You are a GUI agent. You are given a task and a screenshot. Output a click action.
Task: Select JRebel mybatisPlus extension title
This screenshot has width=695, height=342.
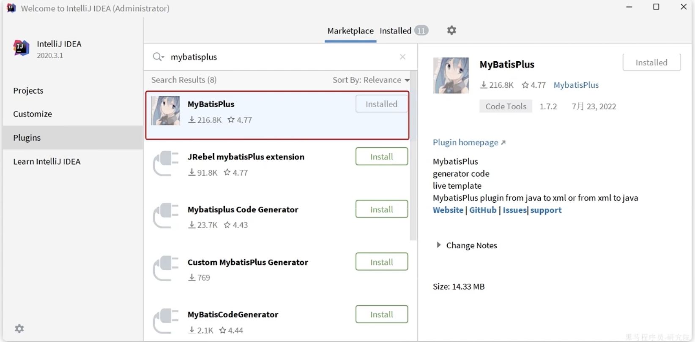tap(246, 157)
